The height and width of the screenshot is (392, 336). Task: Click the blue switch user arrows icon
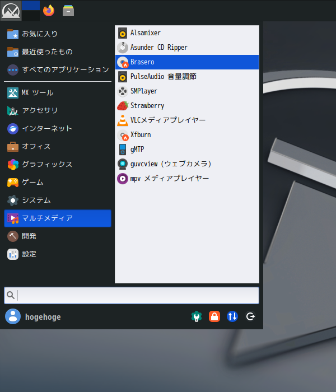click(232, 316)
